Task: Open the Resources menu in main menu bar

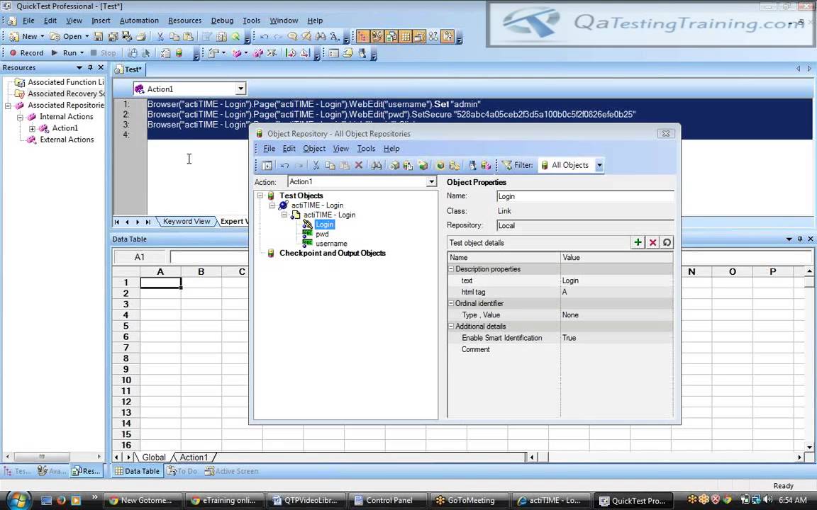Action: tap(184, 21)
